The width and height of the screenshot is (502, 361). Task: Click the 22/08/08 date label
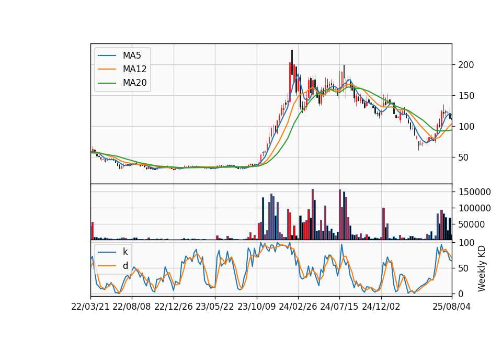tap(132, 307)
